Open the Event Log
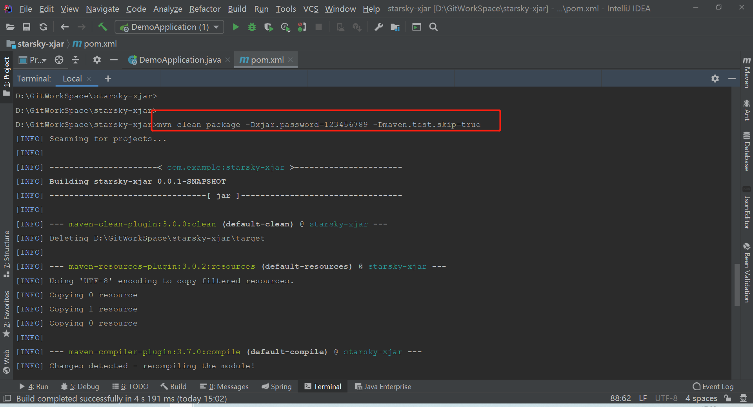Image resolution: width=753 pixels, height=407 pixels. coord(713,387)
